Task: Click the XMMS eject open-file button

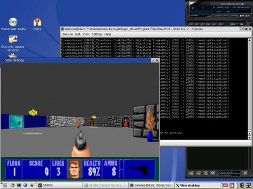Action: (x=221, y=24)
